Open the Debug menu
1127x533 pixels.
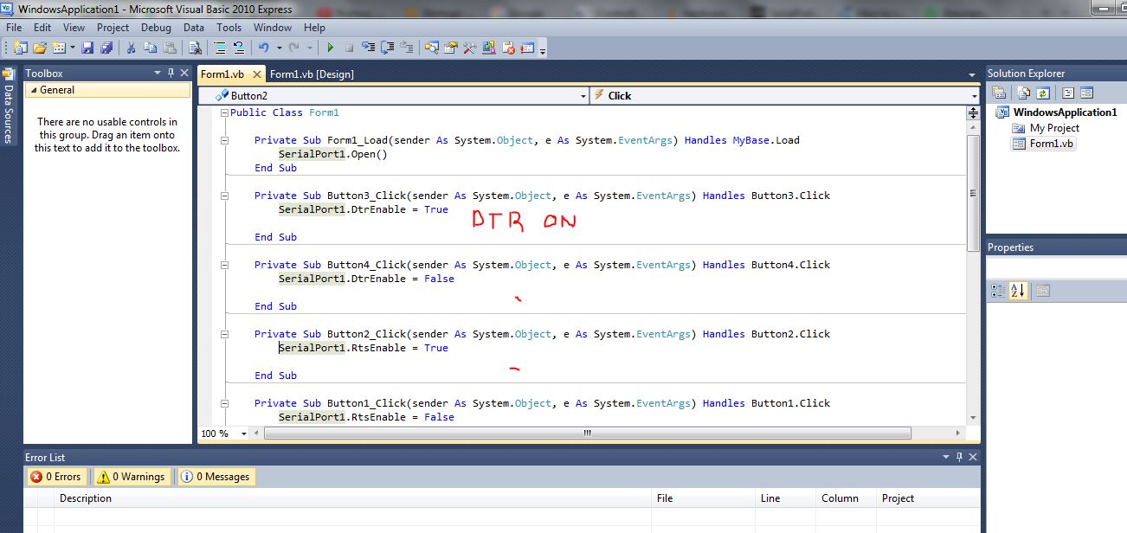[156, 28]
